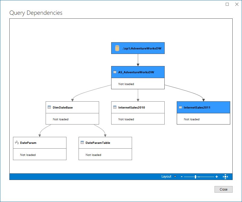
Task: Click 'Not loaded' under InternetSales2011
Action: click(192, 119)
